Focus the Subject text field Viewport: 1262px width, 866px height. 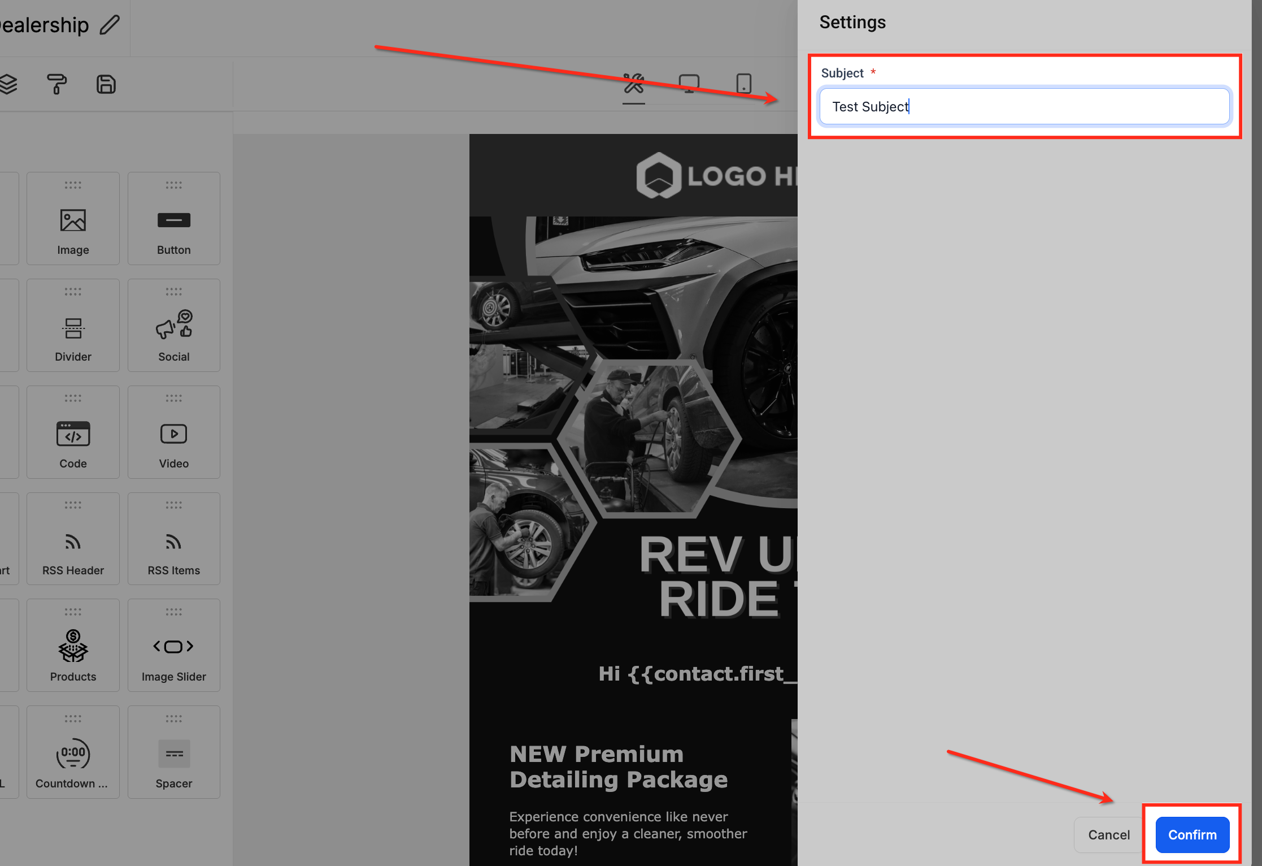[1024, 106]
